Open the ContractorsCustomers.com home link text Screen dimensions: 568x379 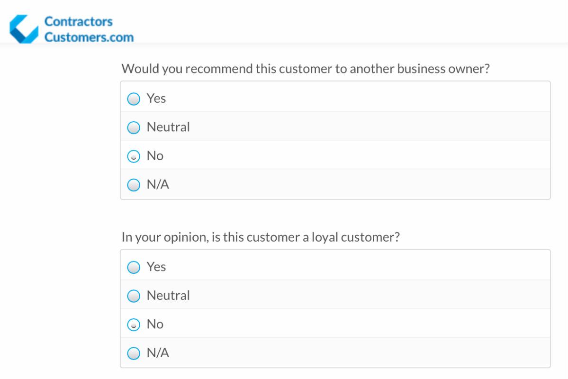coord(89,29)
